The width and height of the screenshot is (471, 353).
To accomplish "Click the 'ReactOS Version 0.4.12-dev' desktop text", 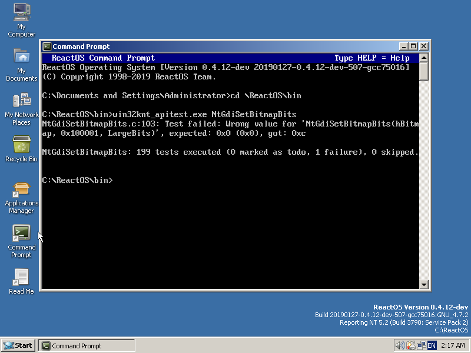I will 420,307.
